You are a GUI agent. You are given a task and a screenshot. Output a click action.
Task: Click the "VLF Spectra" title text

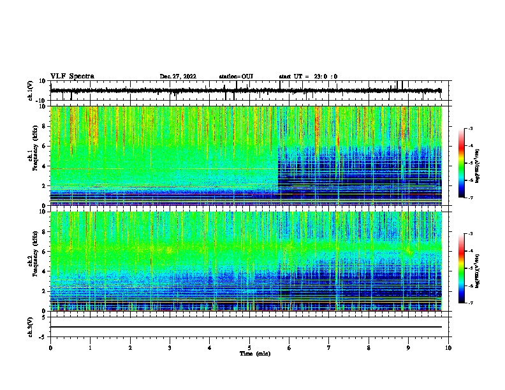pos(72,76)
